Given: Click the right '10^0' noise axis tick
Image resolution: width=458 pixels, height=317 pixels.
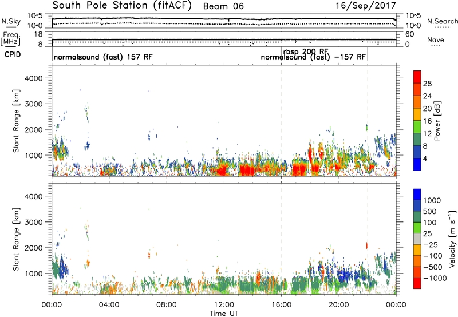Looking at the screenshot, I should click(413, 26).
